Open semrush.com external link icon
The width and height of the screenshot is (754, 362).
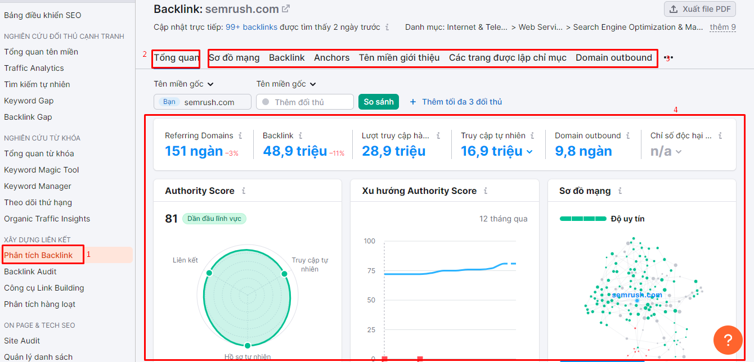[x=286, y=9]
